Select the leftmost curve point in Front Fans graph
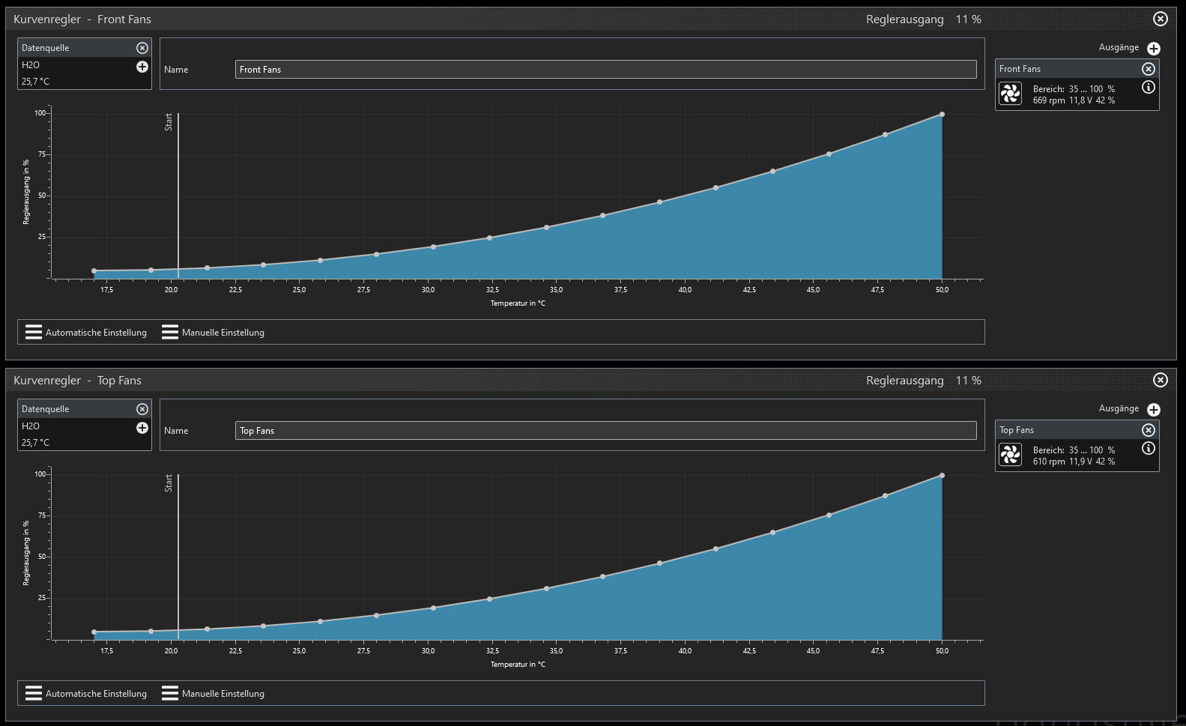This screenshot has height=726, width=1186. [x=94, y=271]
